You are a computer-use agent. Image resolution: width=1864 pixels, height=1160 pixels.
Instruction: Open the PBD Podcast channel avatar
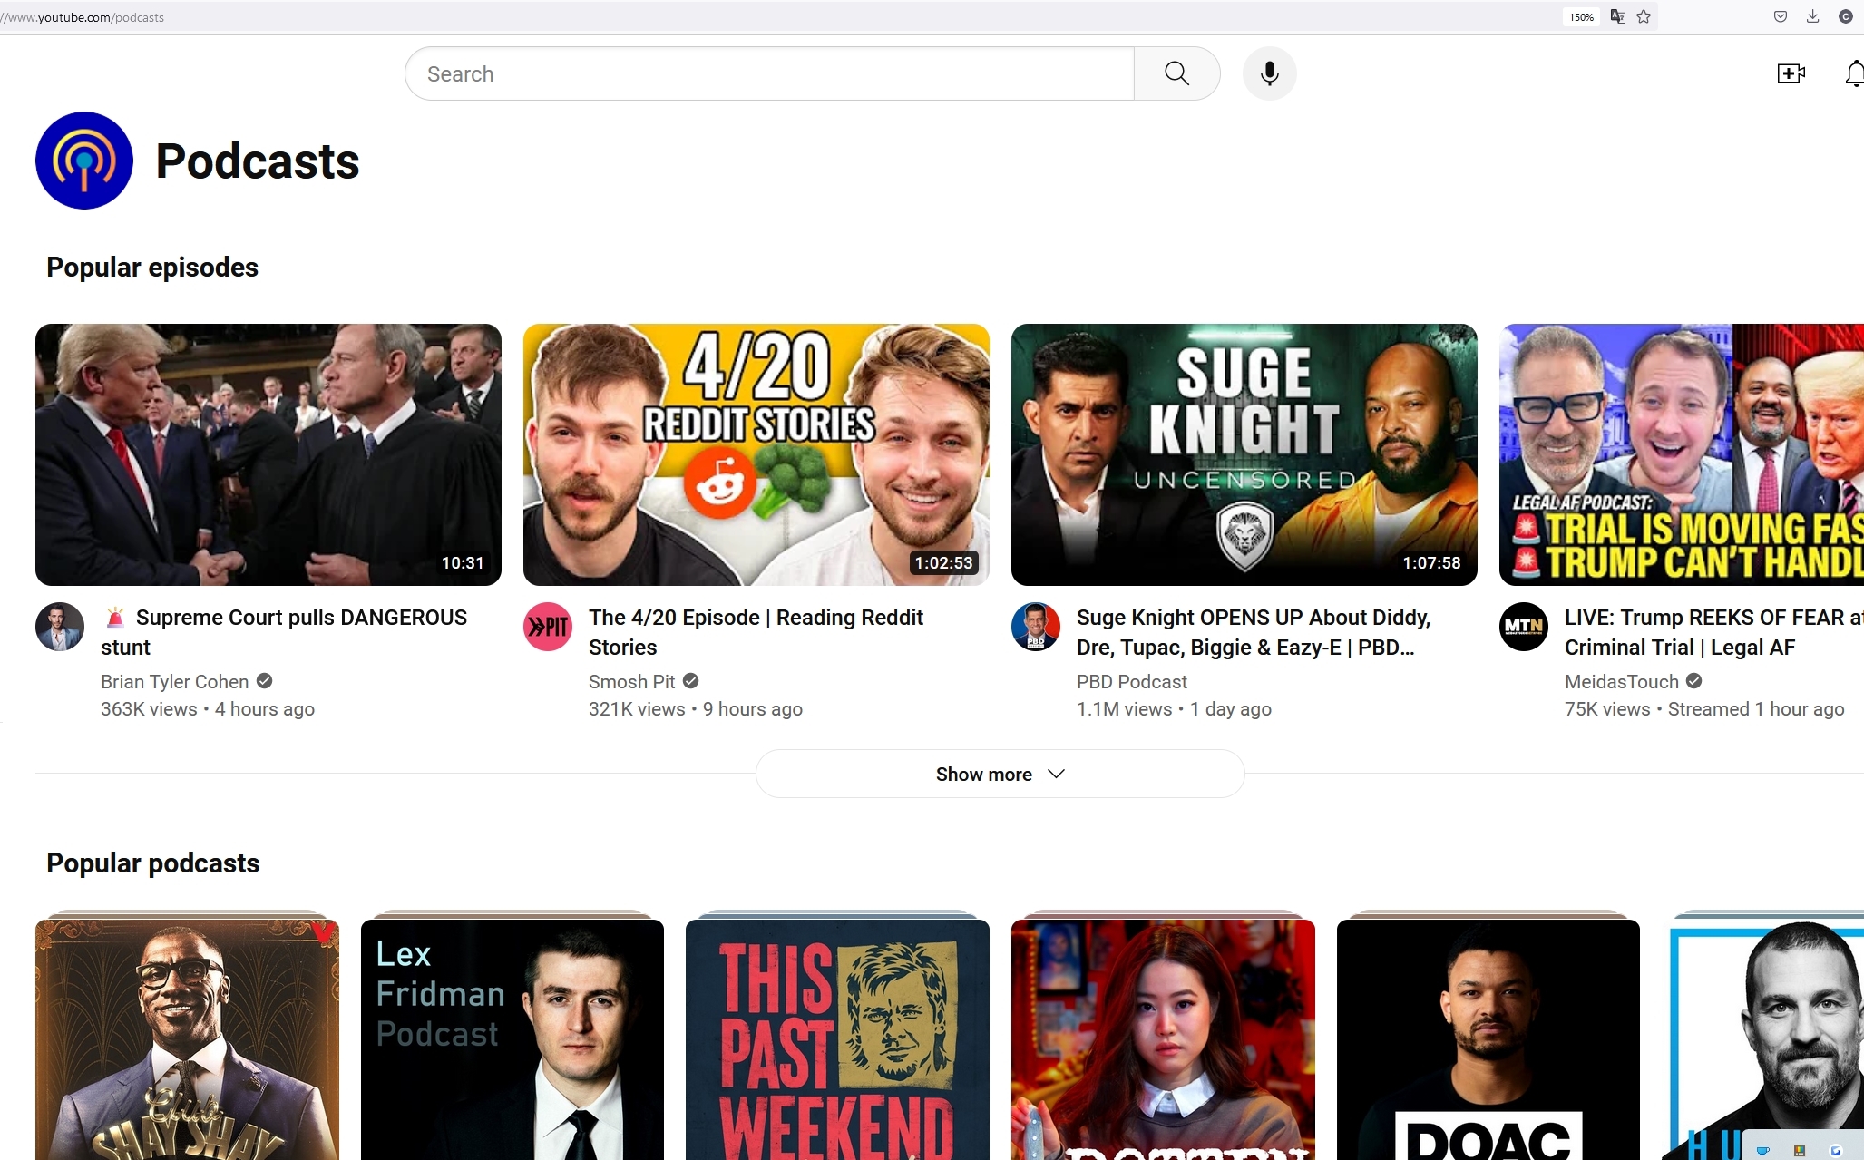click(1036, 627)
